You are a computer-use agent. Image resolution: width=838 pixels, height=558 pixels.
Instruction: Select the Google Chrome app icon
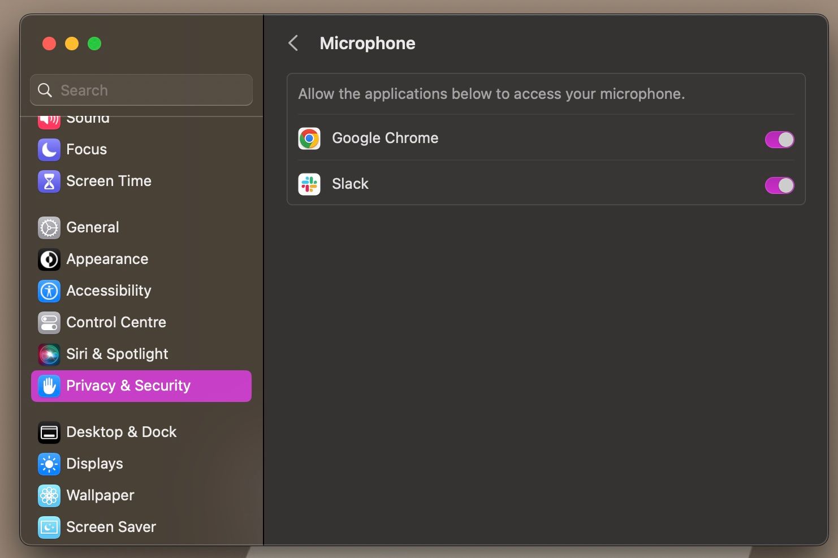[309, 138]
